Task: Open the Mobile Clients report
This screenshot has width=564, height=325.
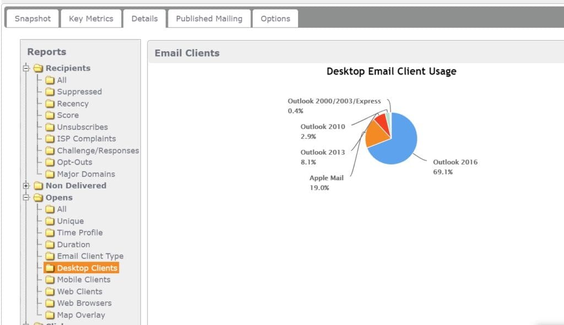Action: click(x=84, y=280)
